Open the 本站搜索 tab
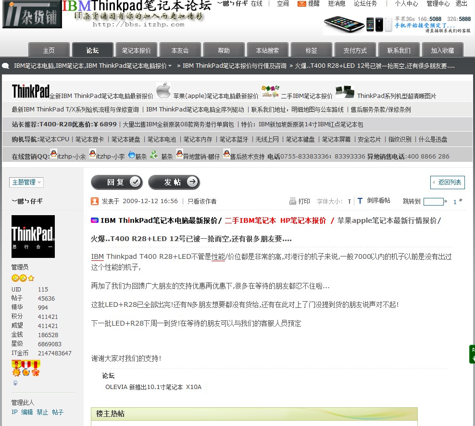 click(x=268, y=50)
